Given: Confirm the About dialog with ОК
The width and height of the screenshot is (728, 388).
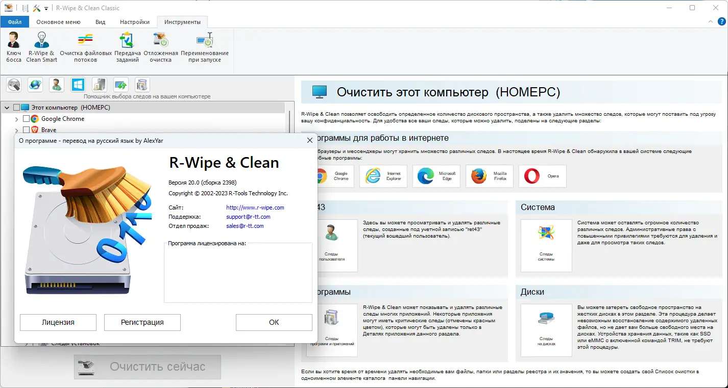Looking at the screenshot, I should [274, 322].
